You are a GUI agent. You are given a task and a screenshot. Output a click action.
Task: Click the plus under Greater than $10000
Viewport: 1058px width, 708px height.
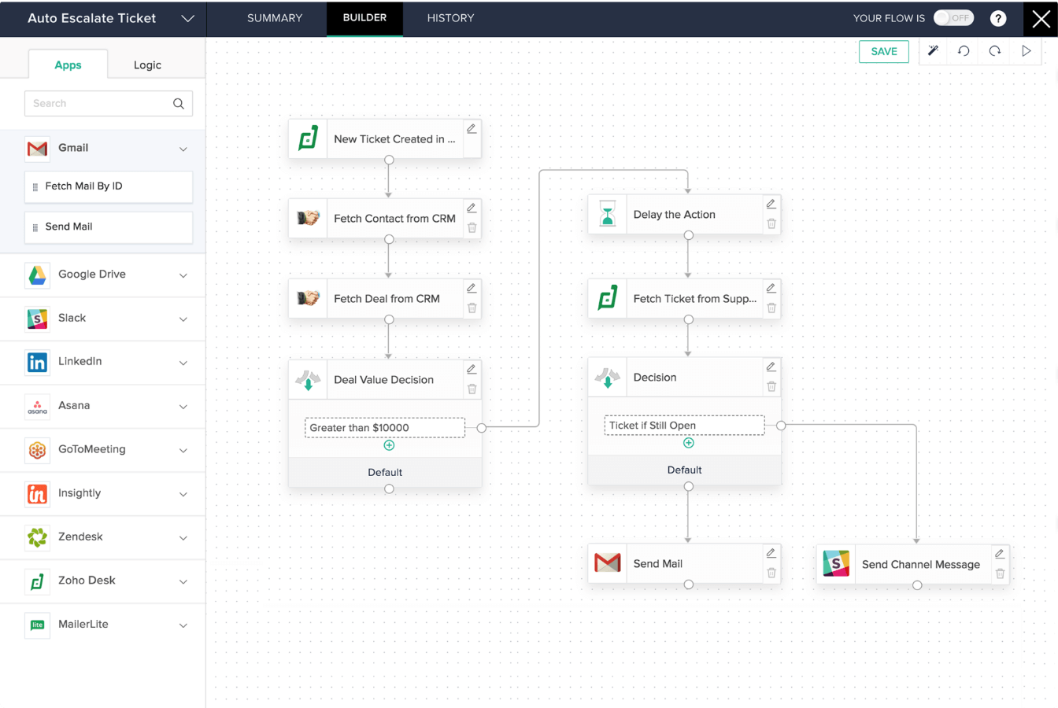pyautogui.click(x=389, y=444)
